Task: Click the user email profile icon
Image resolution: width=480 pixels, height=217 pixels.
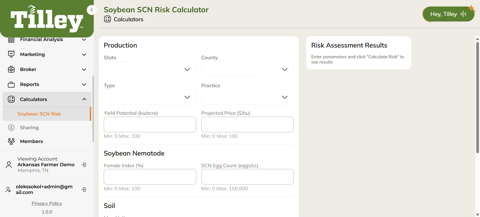Action: pos(8,189)
